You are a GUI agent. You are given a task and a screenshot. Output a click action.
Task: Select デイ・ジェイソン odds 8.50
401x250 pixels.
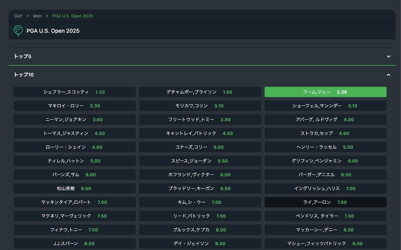click(x=200, y=244)
